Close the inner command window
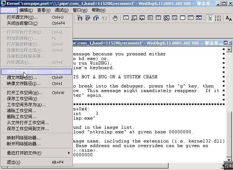The image size is (233, 170). coord(230,43)
